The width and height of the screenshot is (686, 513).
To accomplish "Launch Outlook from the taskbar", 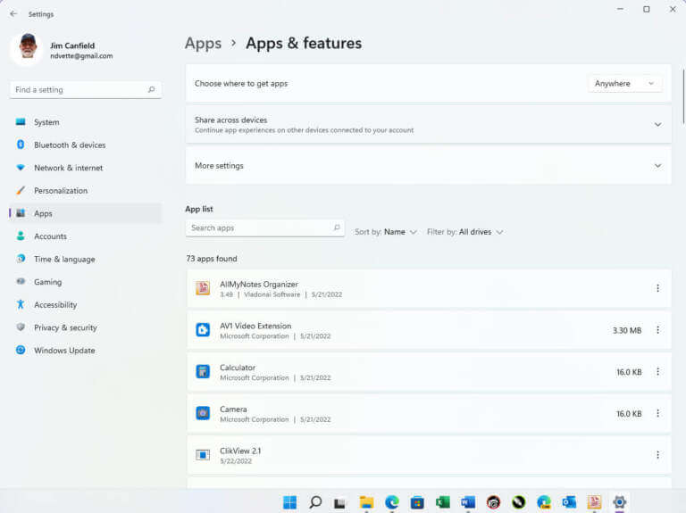I will coord(569,502).
